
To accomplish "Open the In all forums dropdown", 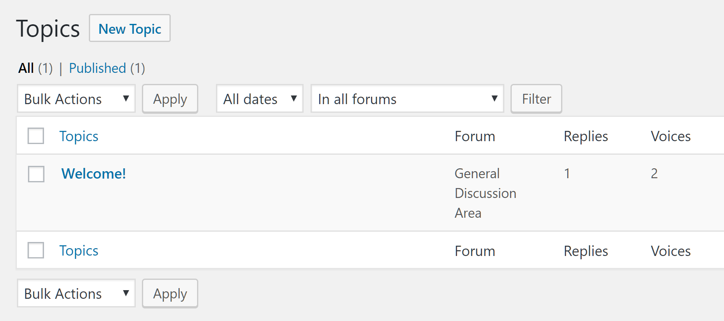I will point(407,99).
